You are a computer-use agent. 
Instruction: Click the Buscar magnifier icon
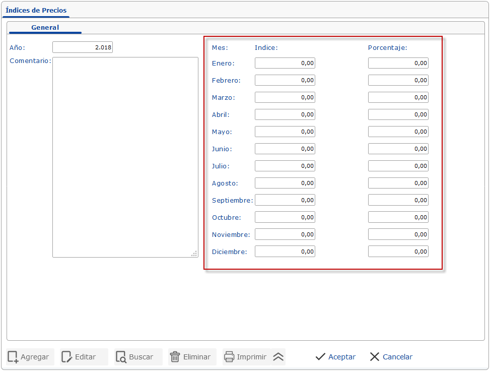click(121, 357)
